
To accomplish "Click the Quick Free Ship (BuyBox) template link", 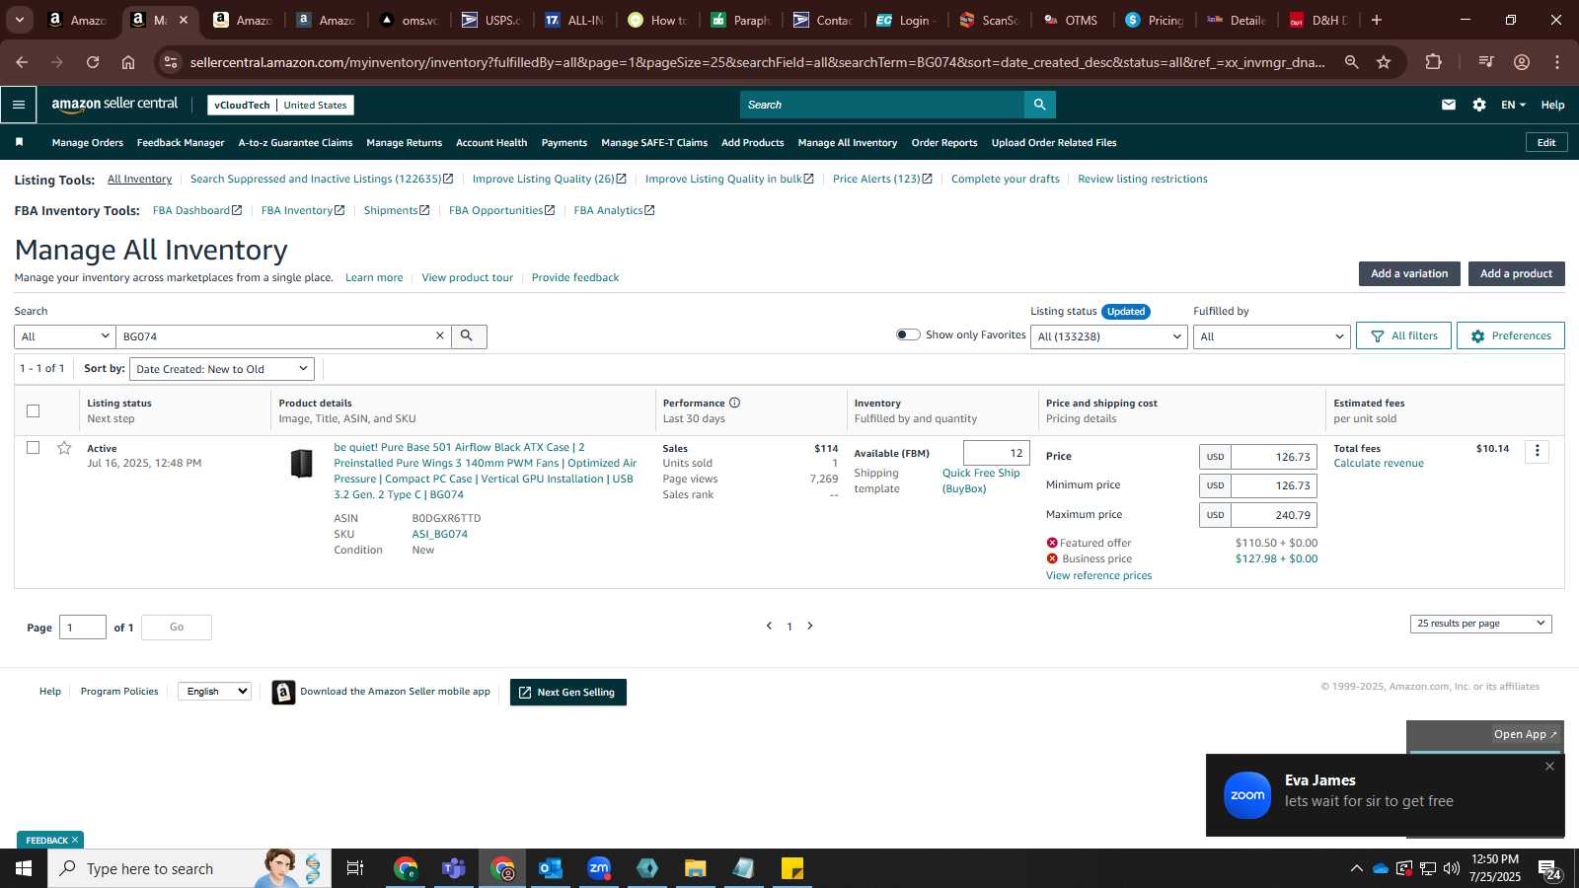I will (x=981, y=481).
